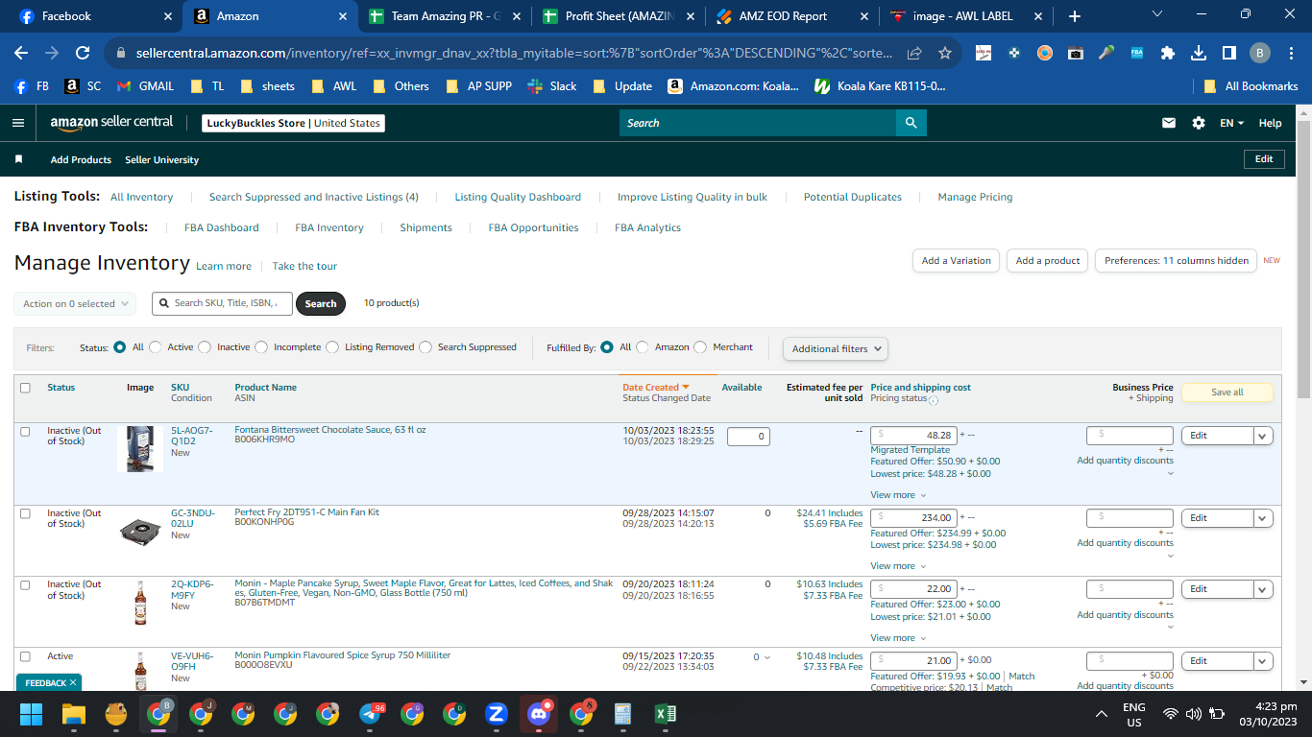Open the Action on 0 selected dropdown
The height and width of the screenshot is (737, 1312).
(x=75, y=304)
